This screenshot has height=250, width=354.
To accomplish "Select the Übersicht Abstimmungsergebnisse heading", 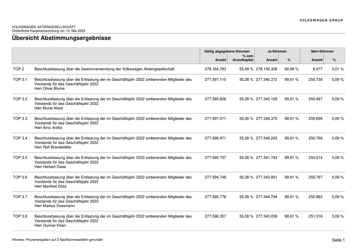I will click(61, 38).
